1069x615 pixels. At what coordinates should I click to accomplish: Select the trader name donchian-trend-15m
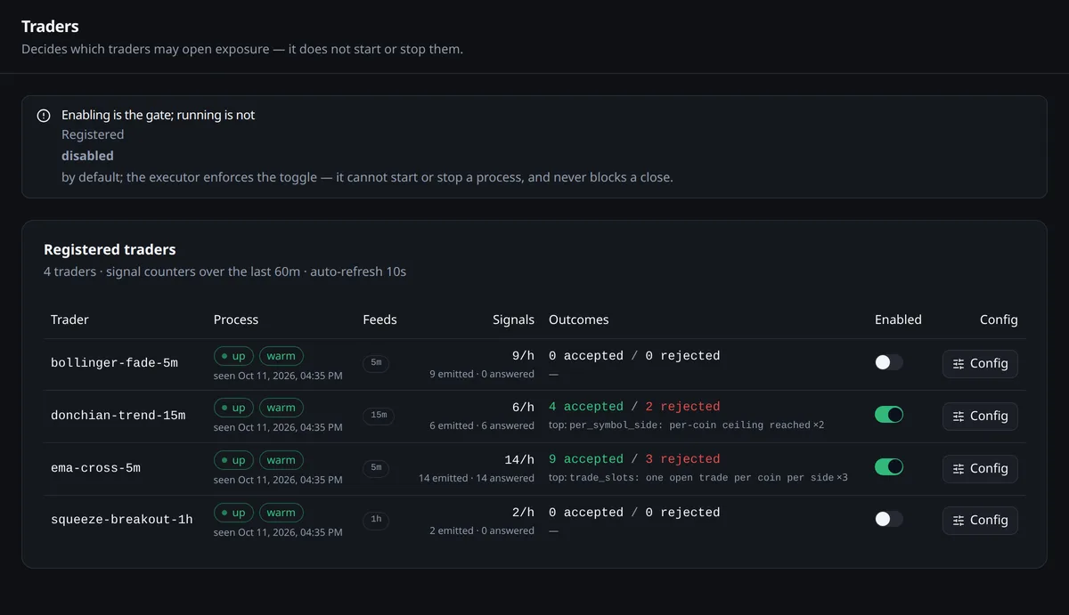[x=118, y=416]
